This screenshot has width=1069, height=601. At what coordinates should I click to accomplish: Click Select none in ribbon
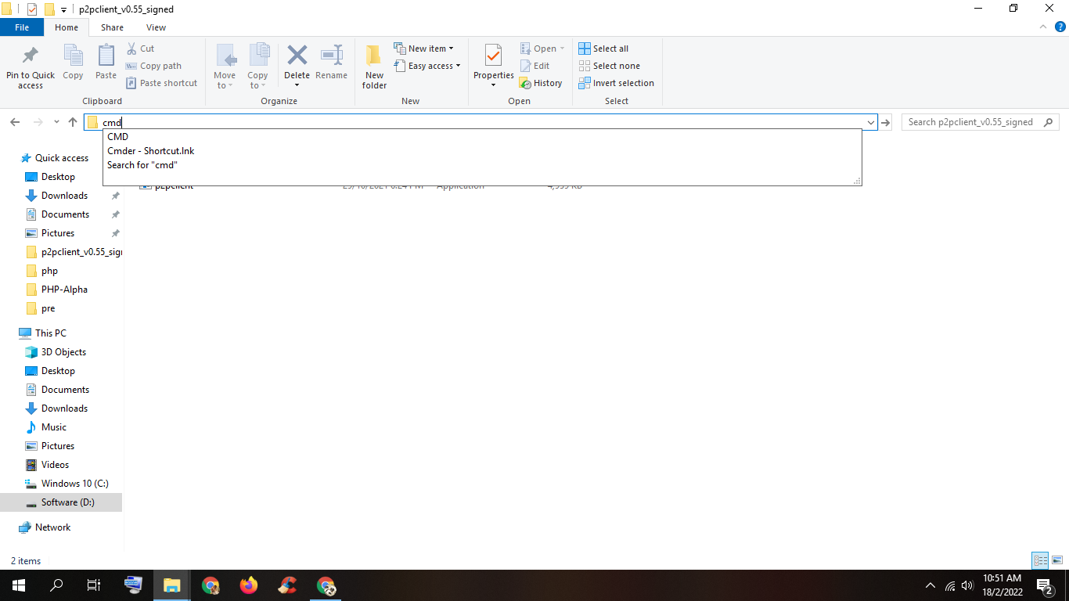click(x=609, y=66)
